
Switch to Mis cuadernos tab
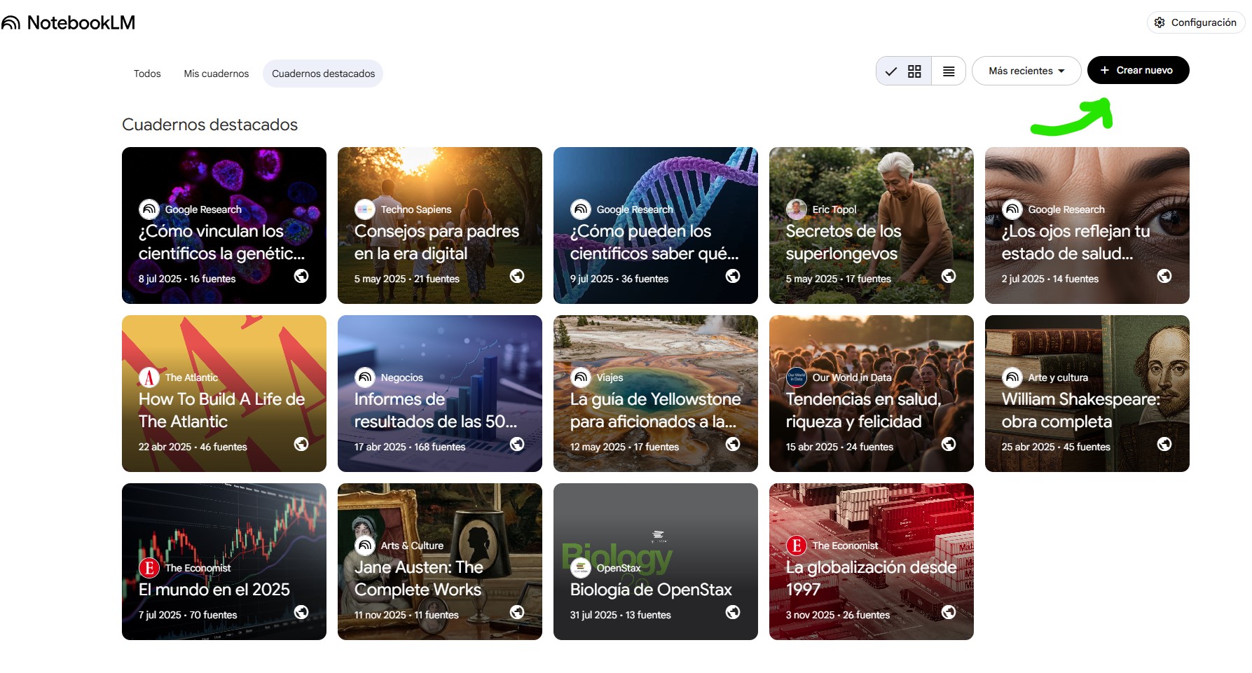(x=216, y=74)
